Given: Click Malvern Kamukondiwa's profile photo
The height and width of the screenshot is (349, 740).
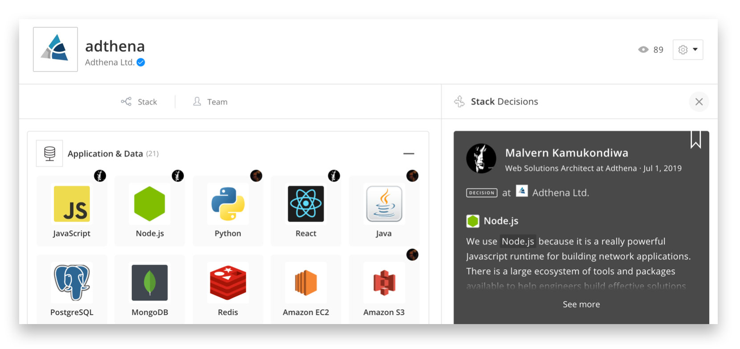Looking at the screenshot, I should (x=481, y=158).
